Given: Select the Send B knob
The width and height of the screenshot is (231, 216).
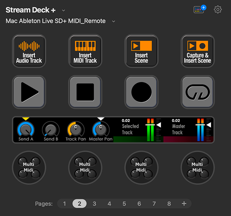Looking at the screenshot, I should pos(51,130).
